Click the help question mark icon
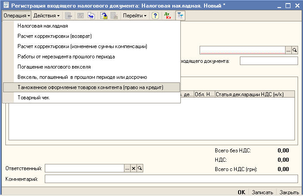This screenshot has height=196, width=303. [155, 16]
